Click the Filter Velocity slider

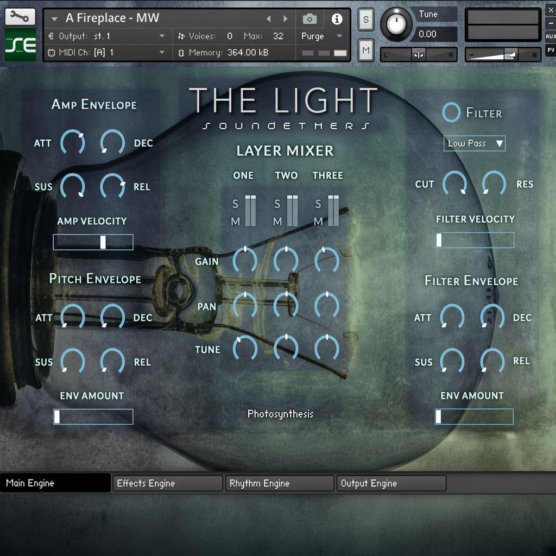point(475,240)
